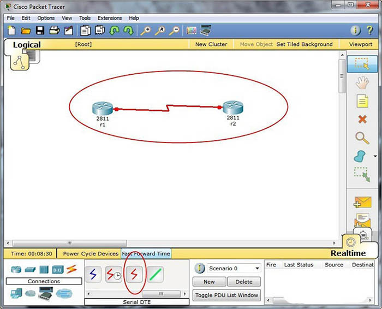The height and width of the screenshot is (309, 382).
Task: Select the Wireless Devices category icon
Action: [58, 270]
